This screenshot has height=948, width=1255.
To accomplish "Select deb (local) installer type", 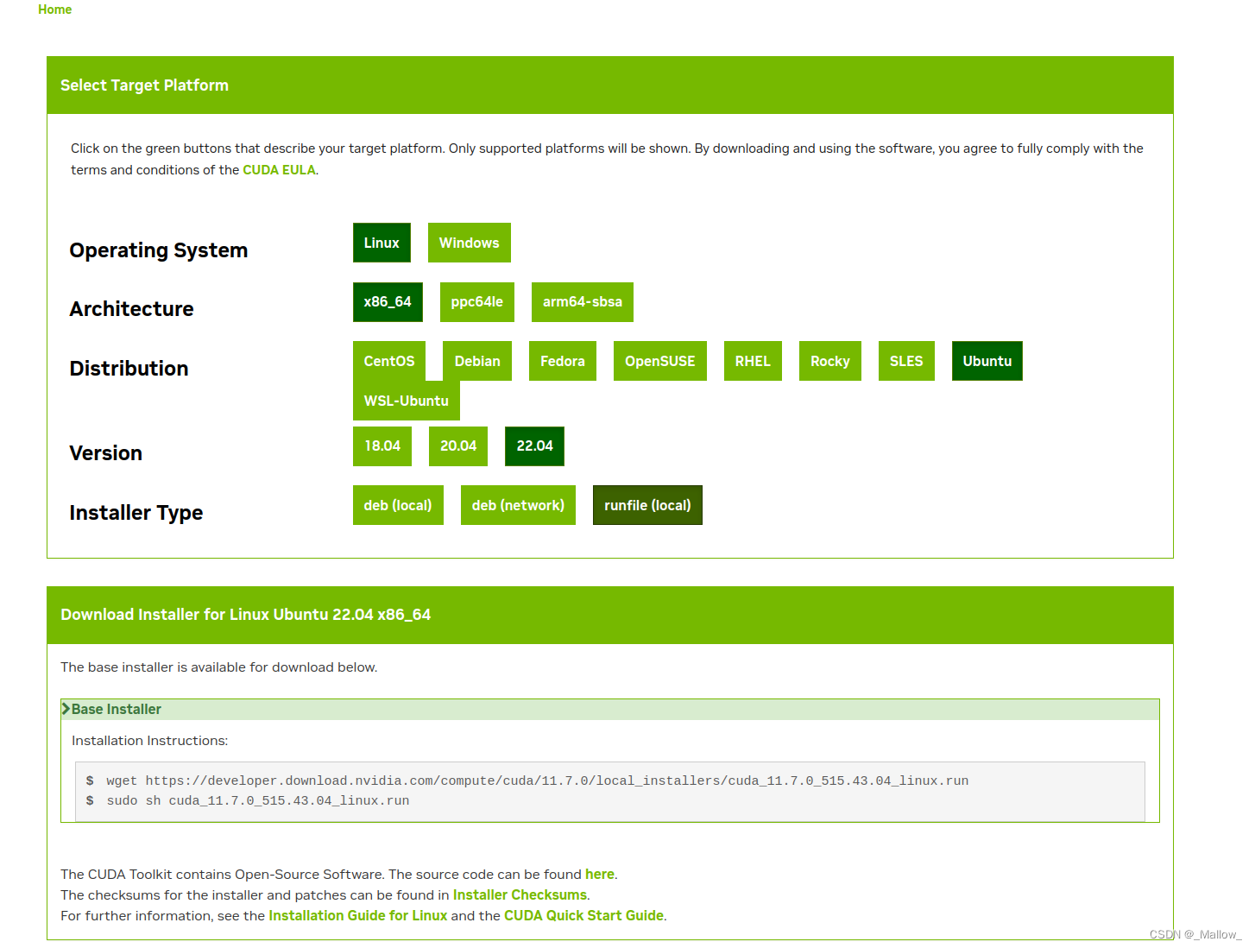I will [x=398, y=505].
